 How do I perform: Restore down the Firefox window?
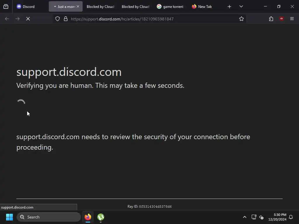point(279,6)
